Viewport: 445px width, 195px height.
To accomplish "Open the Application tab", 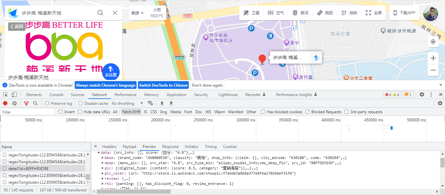I will [x=176, y=95].
